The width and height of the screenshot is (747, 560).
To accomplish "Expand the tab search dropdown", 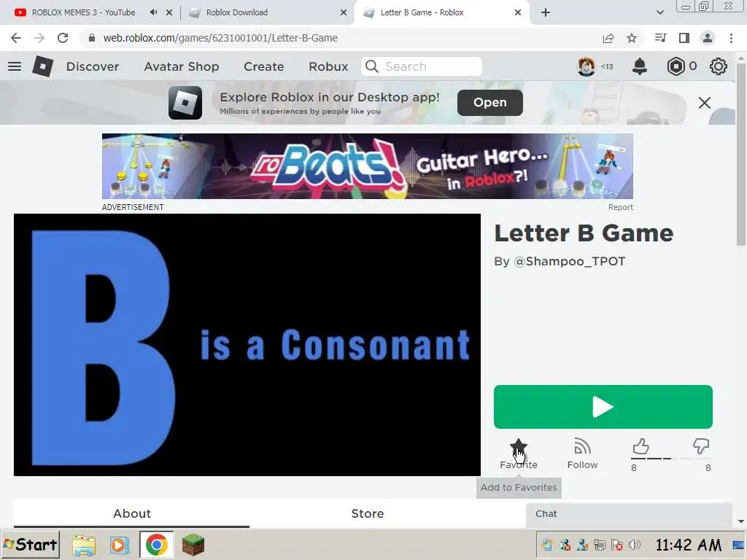I will coord(659,12).
